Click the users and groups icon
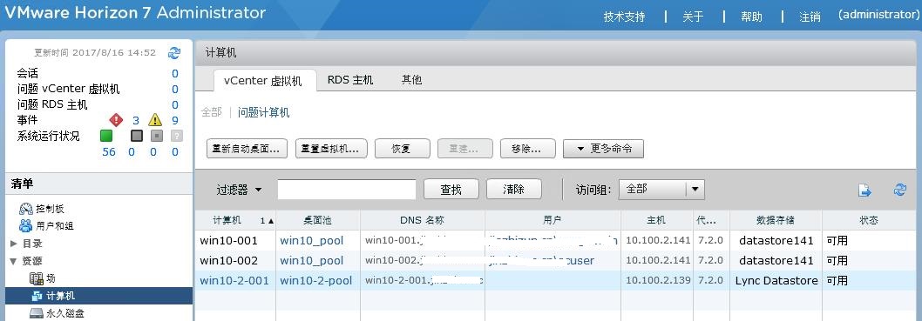 [26, 225]
